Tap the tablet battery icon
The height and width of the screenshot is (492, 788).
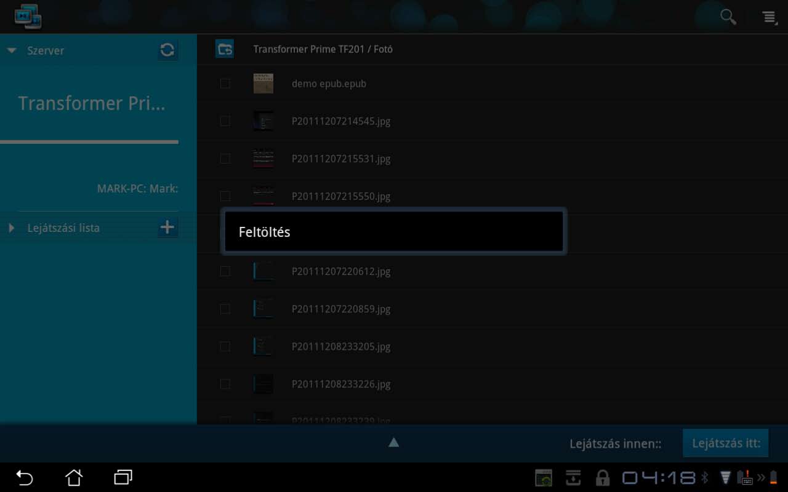coord(773,477)
